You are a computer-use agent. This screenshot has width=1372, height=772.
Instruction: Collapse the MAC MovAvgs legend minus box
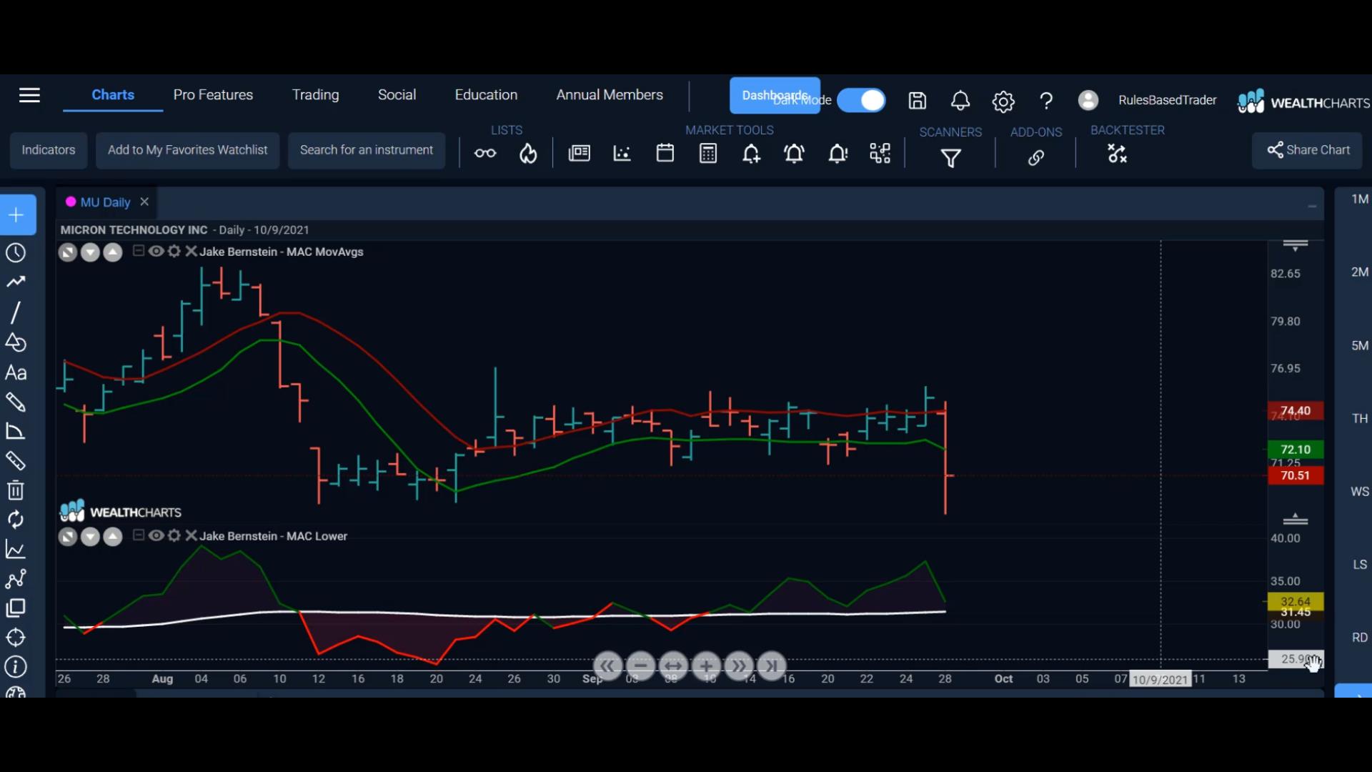pyautogui.click(x=139, y=251)
